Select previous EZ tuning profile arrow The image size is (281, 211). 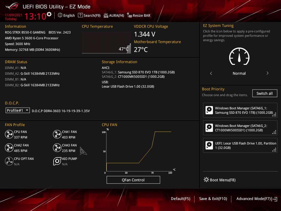pyautogui.click(x=211, y=73)
